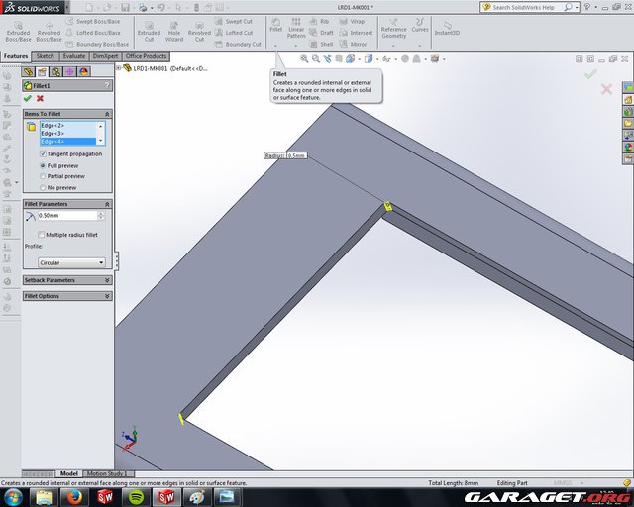Image resolution: width=634 pixels, height=507 pixels.
Task: Select the Partial preview radio button
Action: click(42, 176)
